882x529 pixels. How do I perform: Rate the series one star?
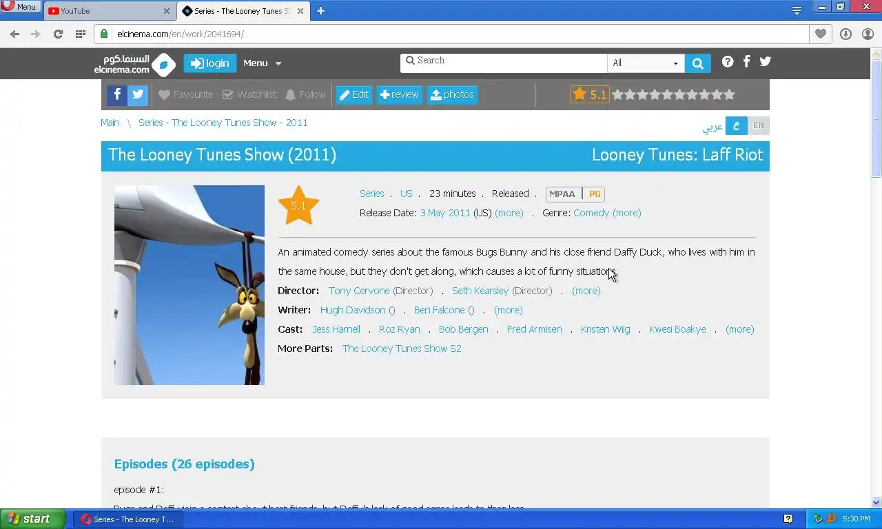[x=618, y=94]
